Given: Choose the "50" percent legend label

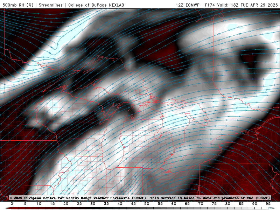Looking at the screenshot, I should [x=147, y=204].
